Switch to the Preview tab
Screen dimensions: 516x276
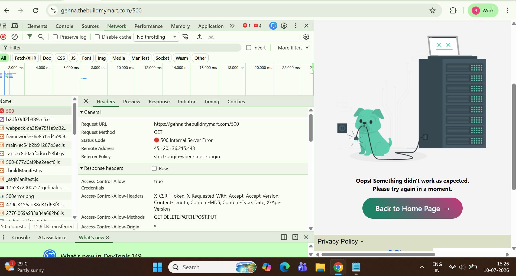132,102
